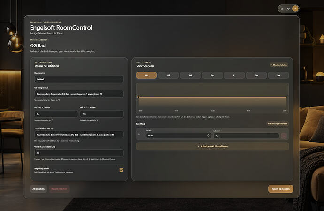This screenshot has width=324, height=211.
Task: Open the settings gear icon
Action: click(x=288, y=8)
